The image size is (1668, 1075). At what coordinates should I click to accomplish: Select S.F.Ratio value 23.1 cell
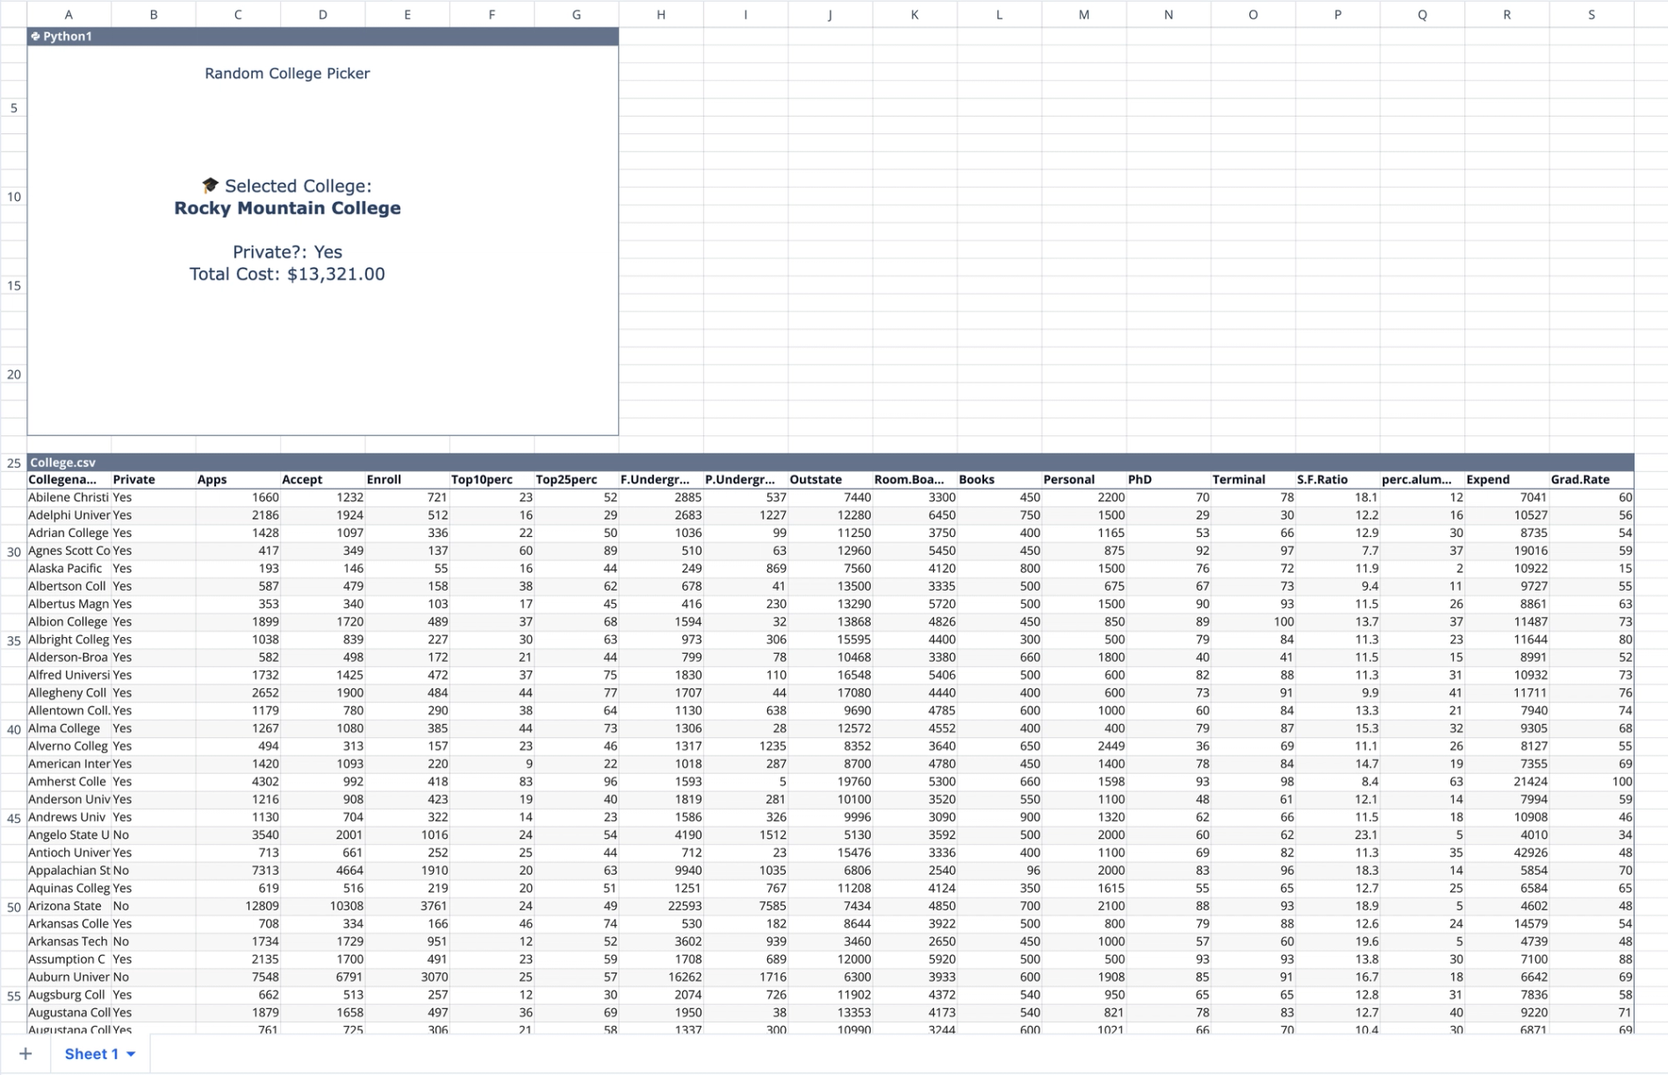pyautogui.click(x=1337, y=835)
